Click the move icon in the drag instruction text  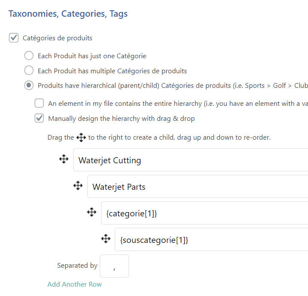tap(81, 138)
